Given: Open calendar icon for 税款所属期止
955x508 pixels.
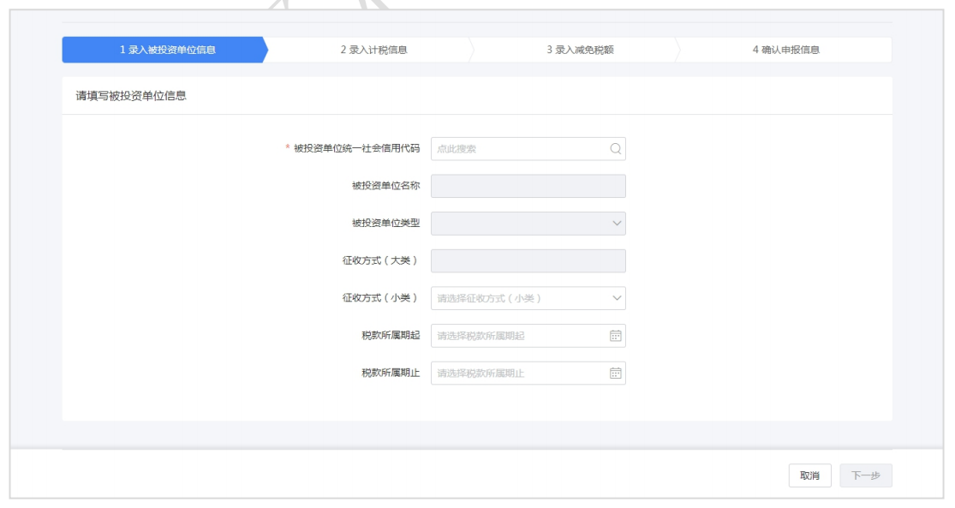Looking at the screenshot, I should point(616,374).
